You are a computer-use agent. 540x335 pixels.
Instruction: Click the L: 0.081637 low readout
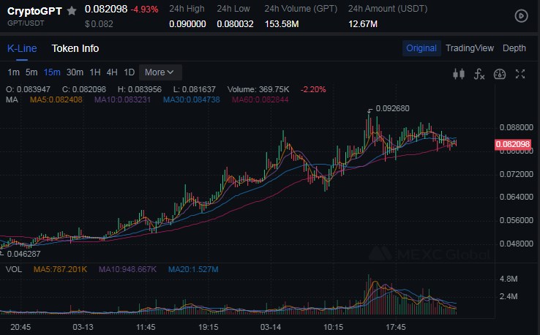194,89
